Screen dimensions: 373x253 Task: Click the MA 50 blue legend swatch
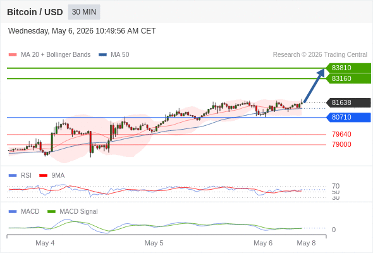(x=102, y=55)
